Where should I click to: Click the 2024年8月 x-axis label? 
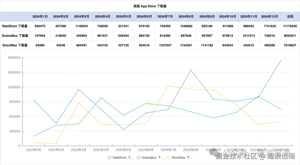click(x=191, y=150)
